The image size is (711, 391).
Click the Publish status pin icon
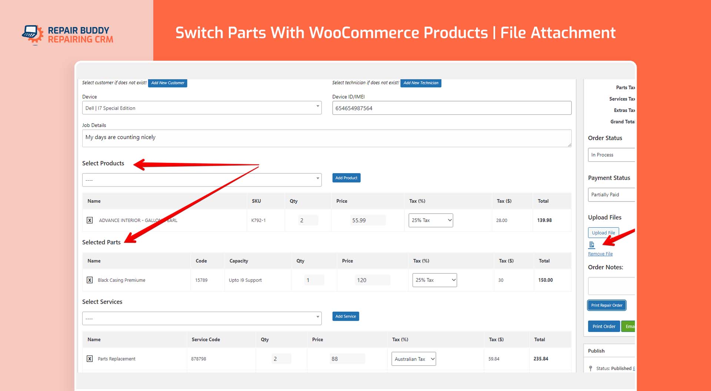click(x=591, y=368)
